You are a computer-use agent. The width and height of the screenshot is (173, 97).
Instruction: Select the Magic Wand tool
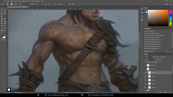5,12
